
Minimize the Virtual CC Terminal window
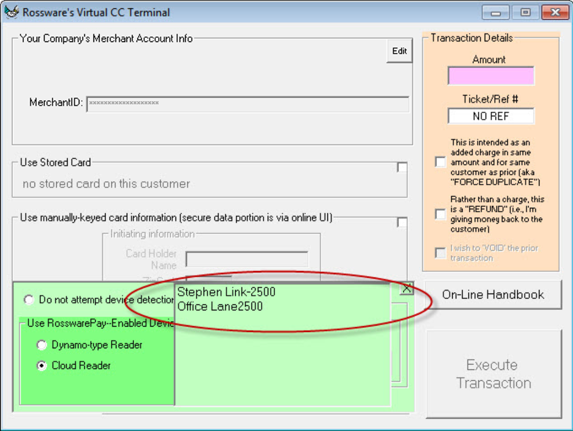[x=496, y=12]
